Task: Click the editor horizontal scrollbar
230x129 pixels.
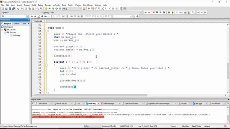Action: click(x=91, y=95)
